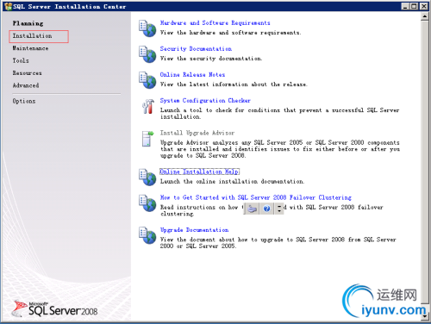
Task: Click text 'View the latest information about the release.'
Action: point(234,84)
